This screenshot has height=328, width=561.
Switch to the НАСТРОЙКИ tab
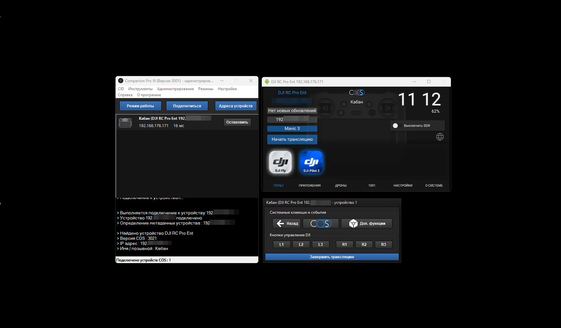pos(403,185)
